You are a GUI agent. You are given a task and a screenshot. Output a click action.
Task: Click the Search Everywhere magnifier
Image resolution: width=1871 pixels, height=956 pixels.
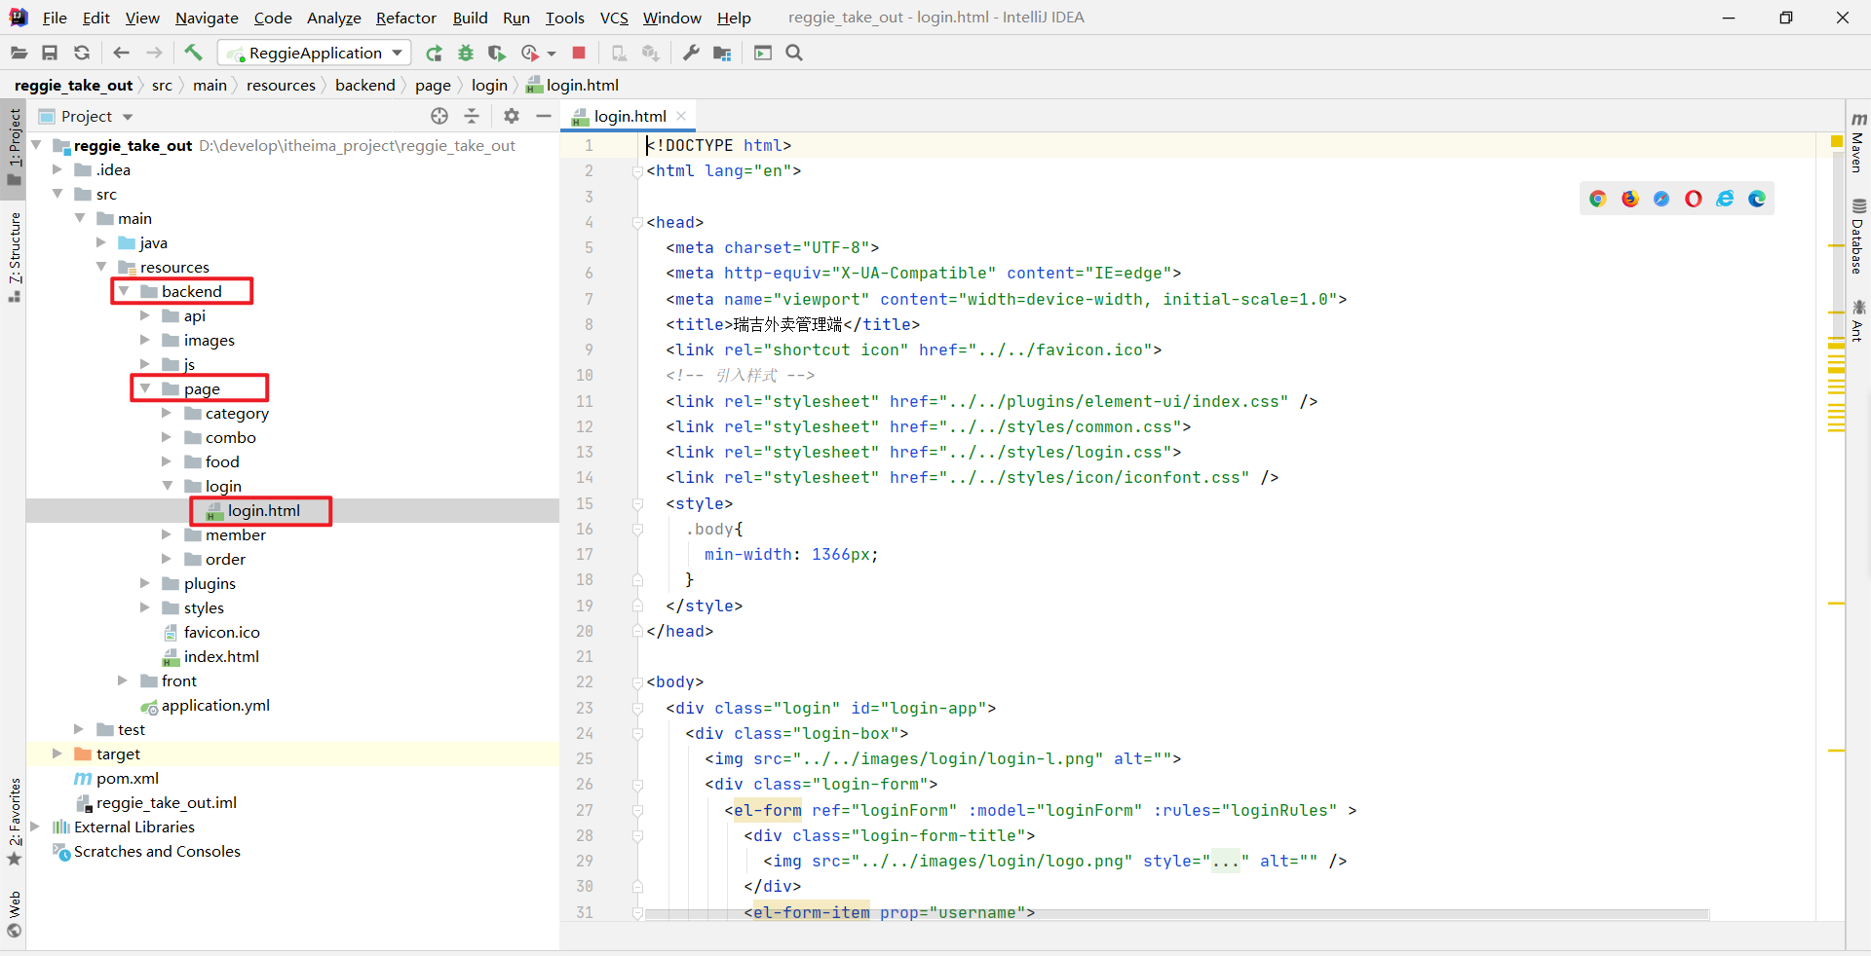794,53
